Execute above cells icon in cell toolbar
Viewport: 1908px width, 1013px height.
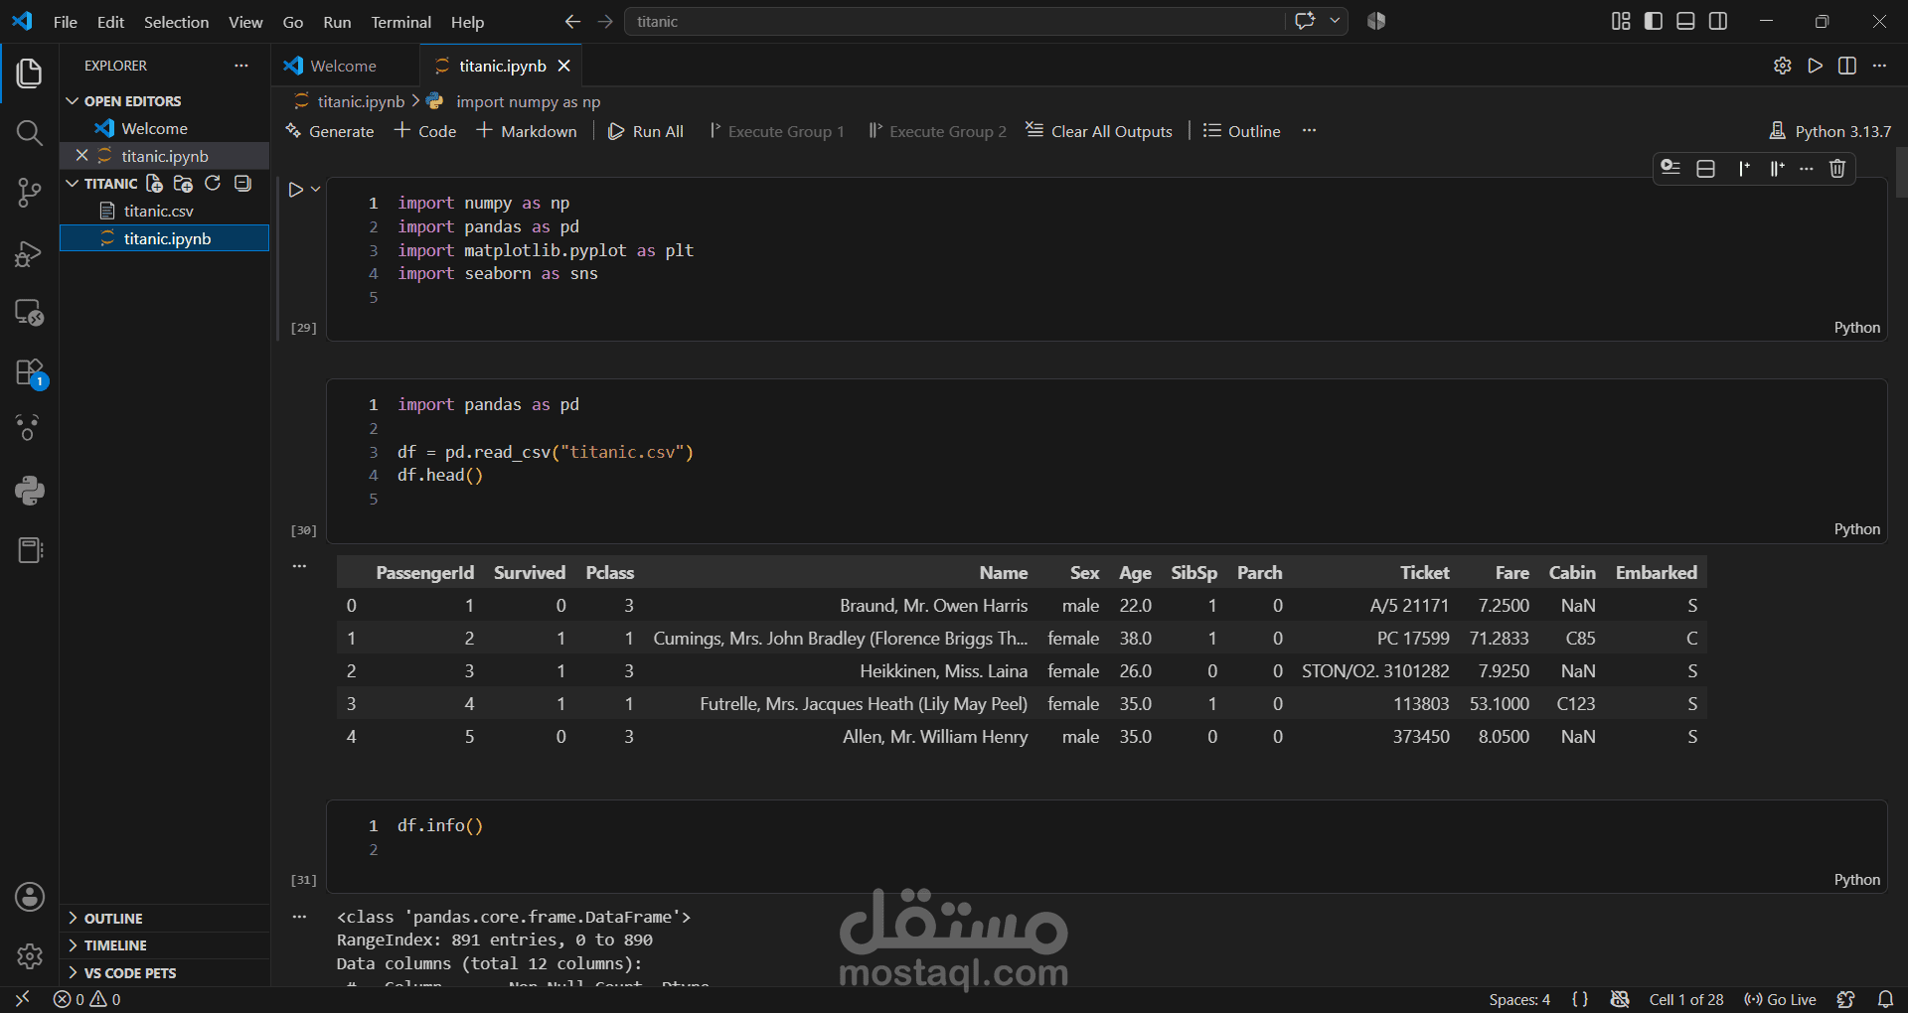[x=1743, y=169]
